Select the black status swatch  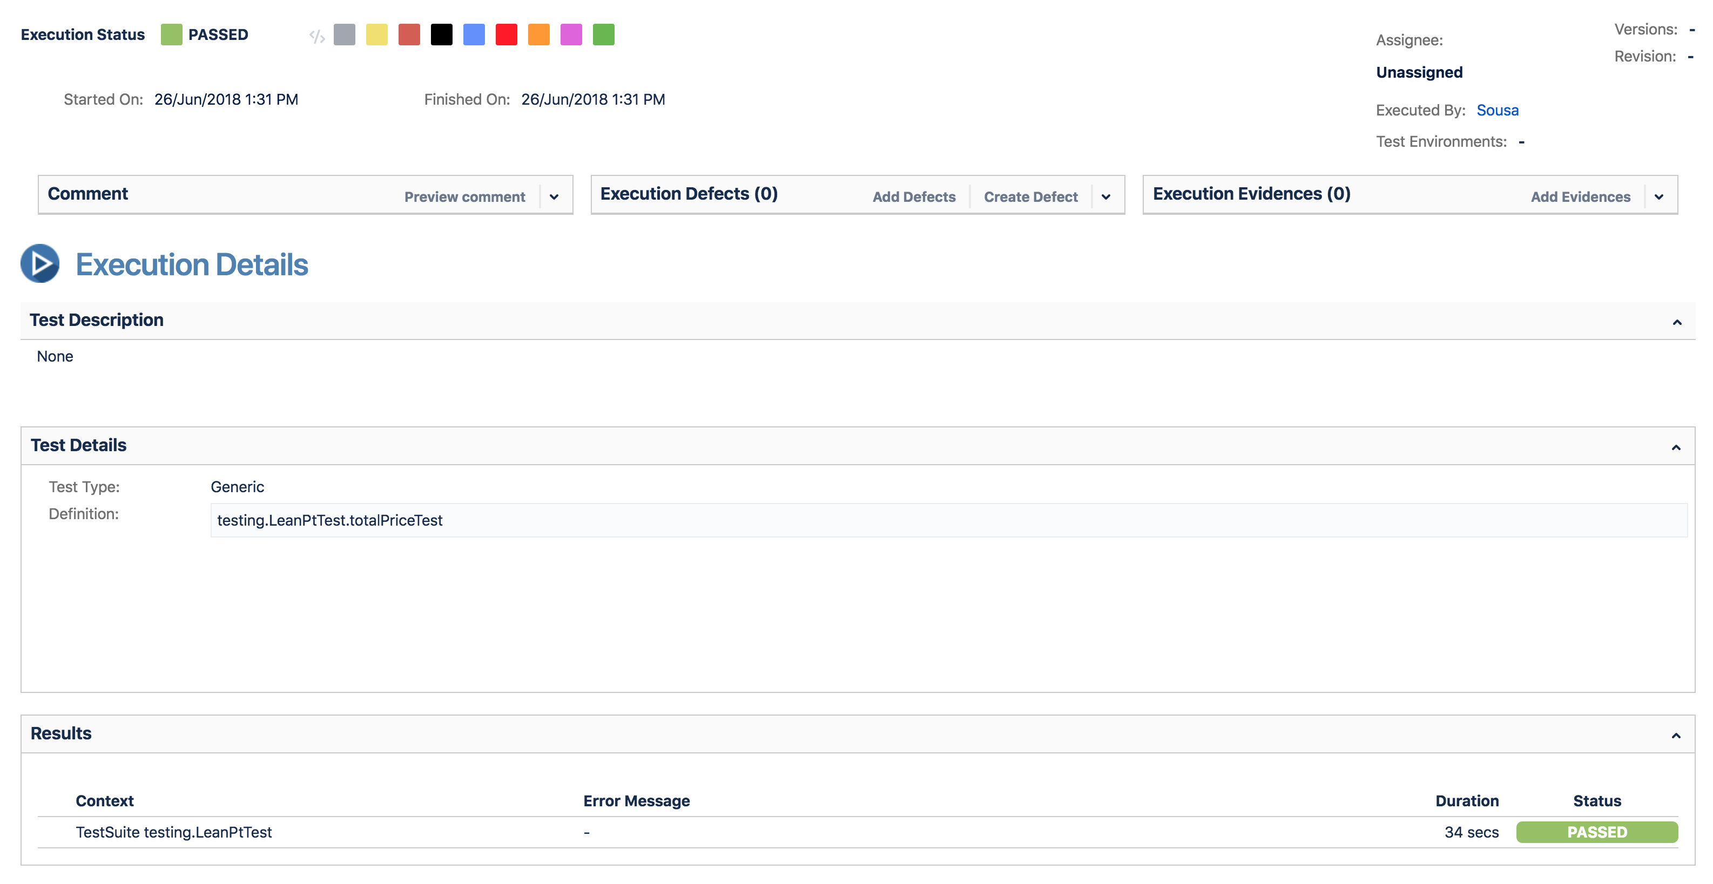[x=442, y=35]
